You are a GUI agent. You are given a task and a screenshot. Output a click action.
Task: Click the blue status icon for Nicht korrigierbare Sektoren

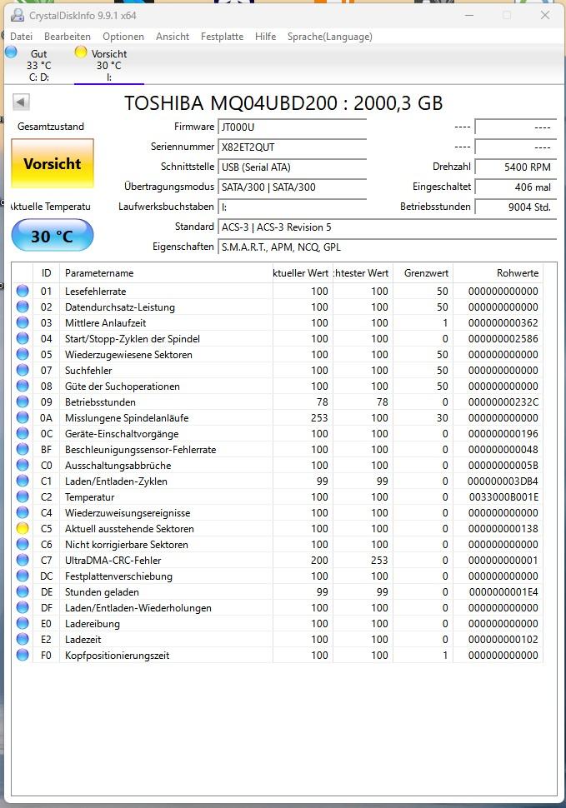(23, 544)
